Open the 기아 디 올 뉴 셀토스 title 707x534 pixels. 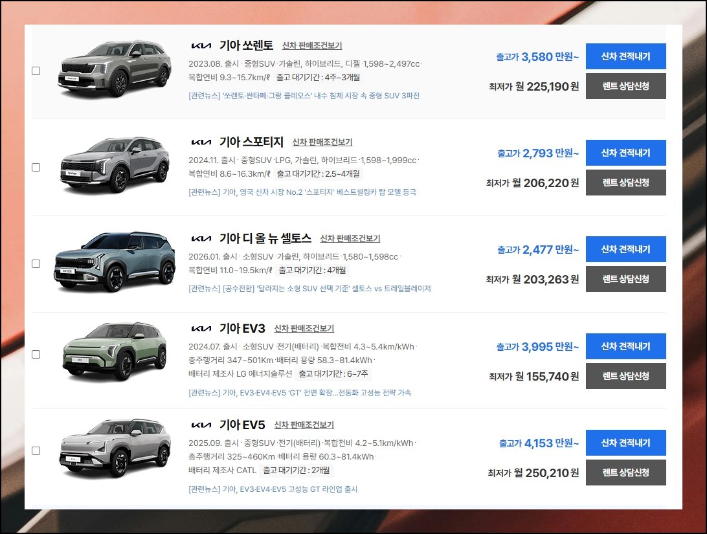pyautogui.click(x=265, y=238)
